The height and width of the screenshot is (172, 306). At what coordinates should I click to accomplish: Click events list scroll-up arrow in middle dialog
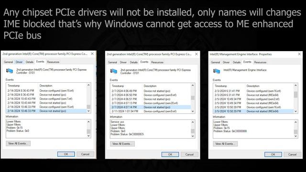pos(193,86)
